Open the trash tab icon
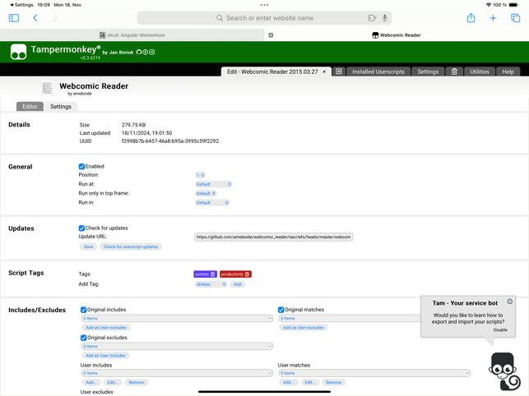The width and height of the screenshot is (529, 396). pos(454,71)
